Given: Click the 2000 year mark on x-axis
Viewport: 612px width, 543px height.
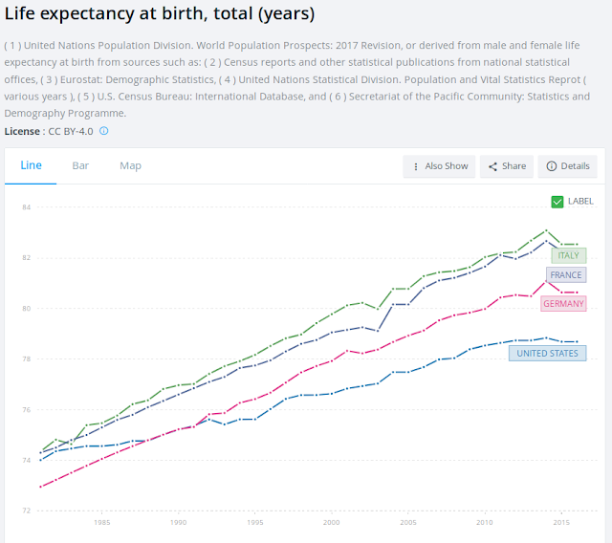Looking at the screenshot, I should click(332, 522).
